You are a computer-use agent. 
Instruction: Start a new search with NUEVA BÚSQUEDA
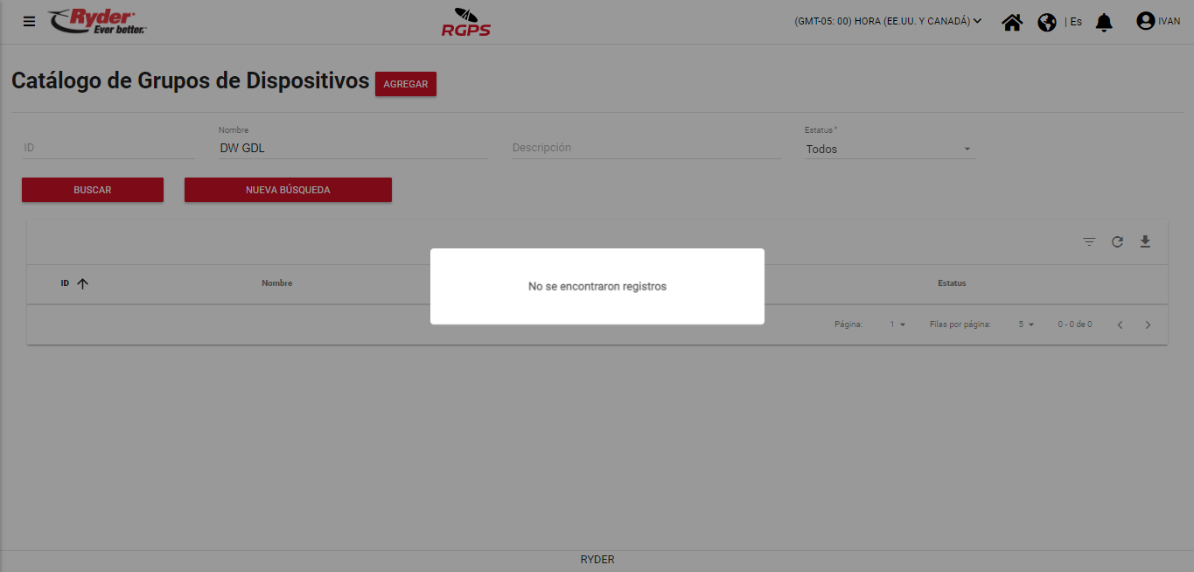pyautogui.click(x=288, y=190)
